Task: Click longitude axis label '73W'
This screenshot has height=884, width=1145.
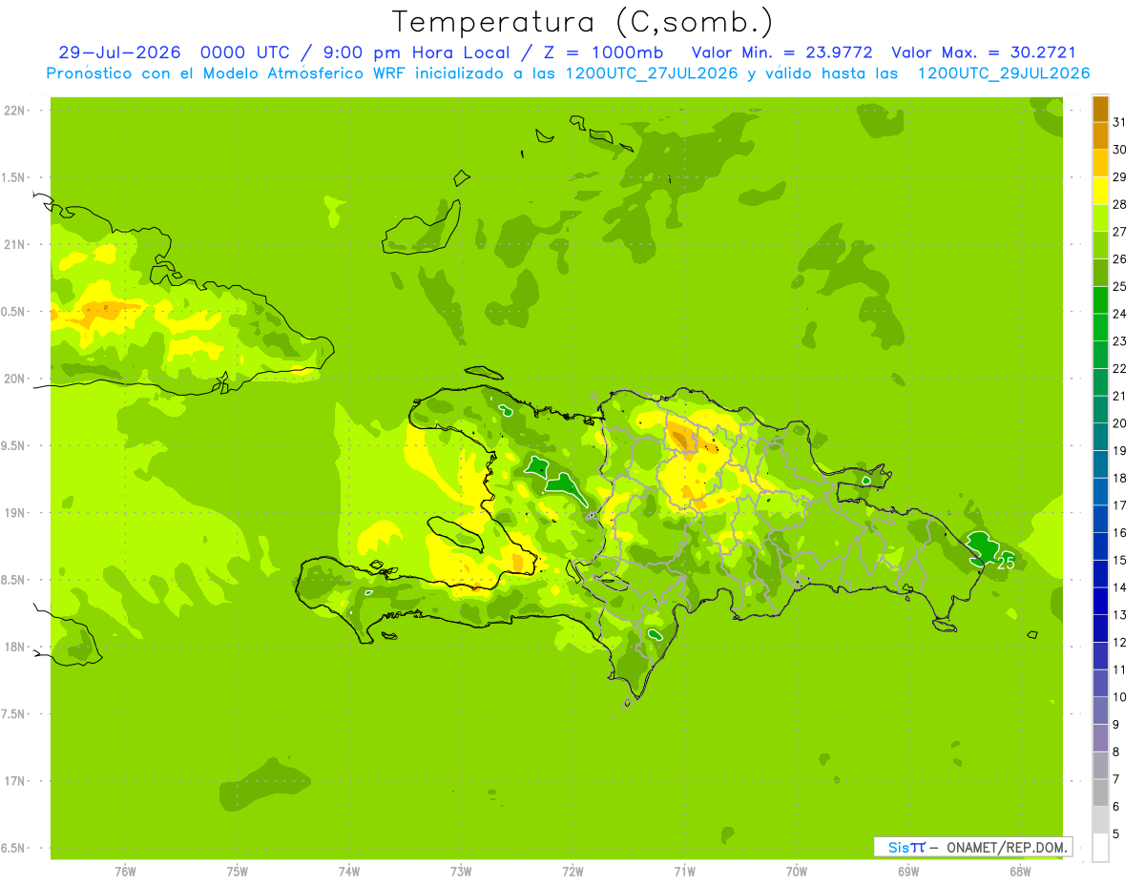Action: click(461, 872)
